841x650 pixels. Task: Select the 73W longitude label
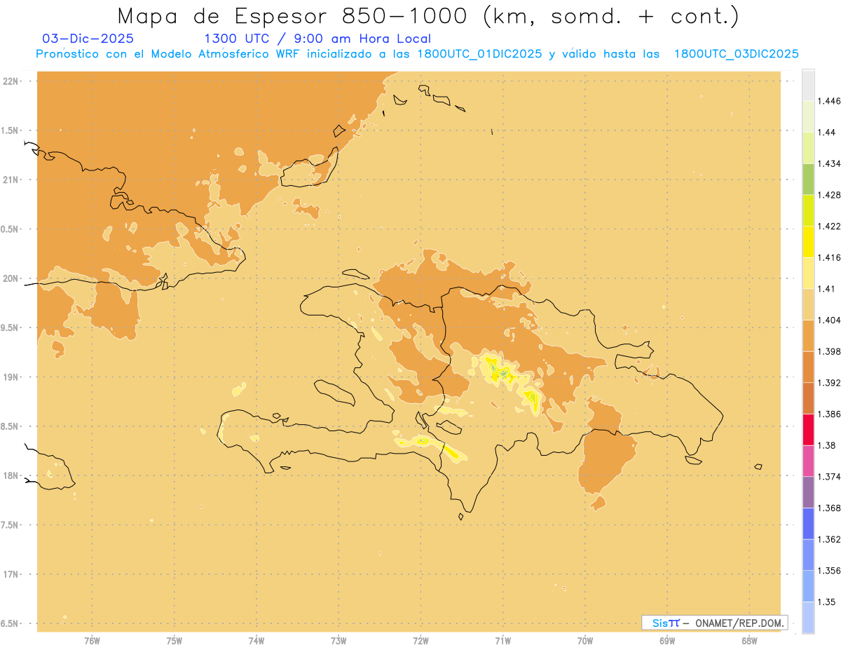(x=339, y=641)
